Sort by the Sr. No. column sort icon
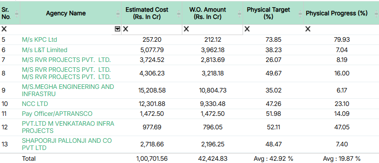 pos(17,14)
